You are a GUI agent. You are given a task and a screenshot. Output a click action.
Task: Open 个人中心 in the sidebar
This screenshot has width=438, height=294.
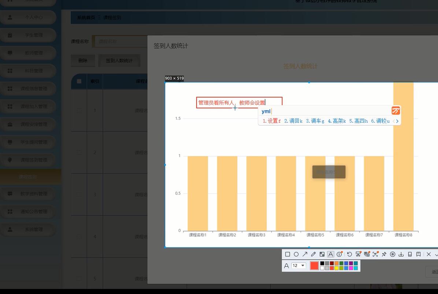[28, 17]
